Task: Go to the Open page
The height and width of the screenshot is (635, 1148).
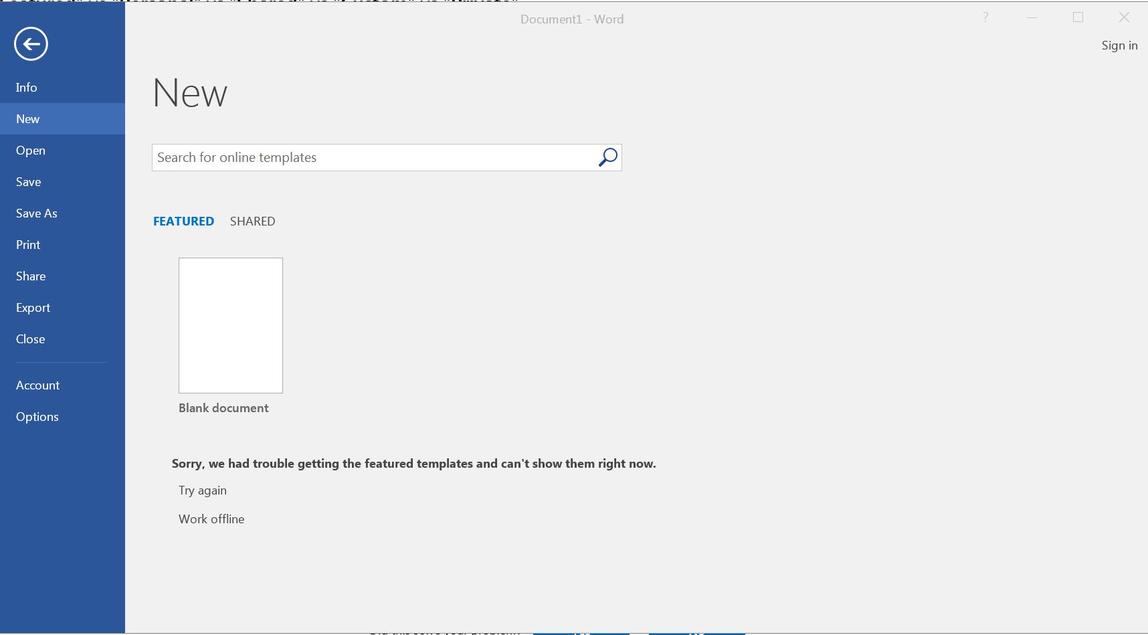Action: coord(62,151)
